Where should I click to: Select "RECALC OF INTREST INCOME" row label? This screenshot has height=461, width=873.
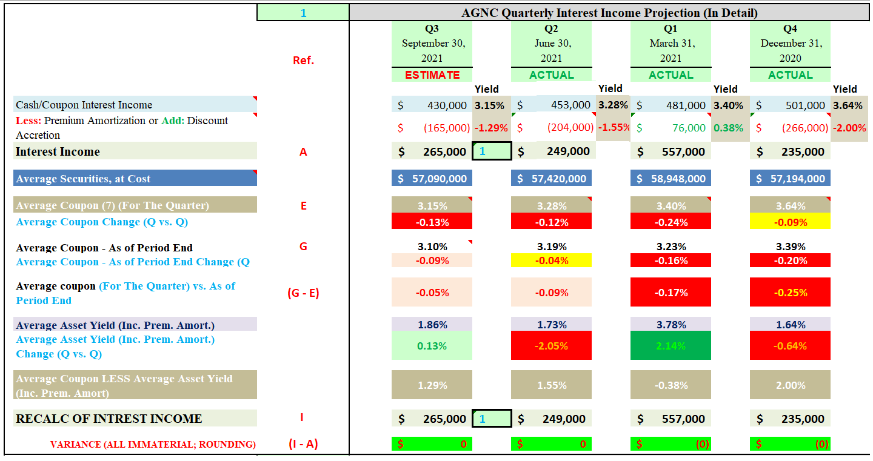(x=135, y=419)
